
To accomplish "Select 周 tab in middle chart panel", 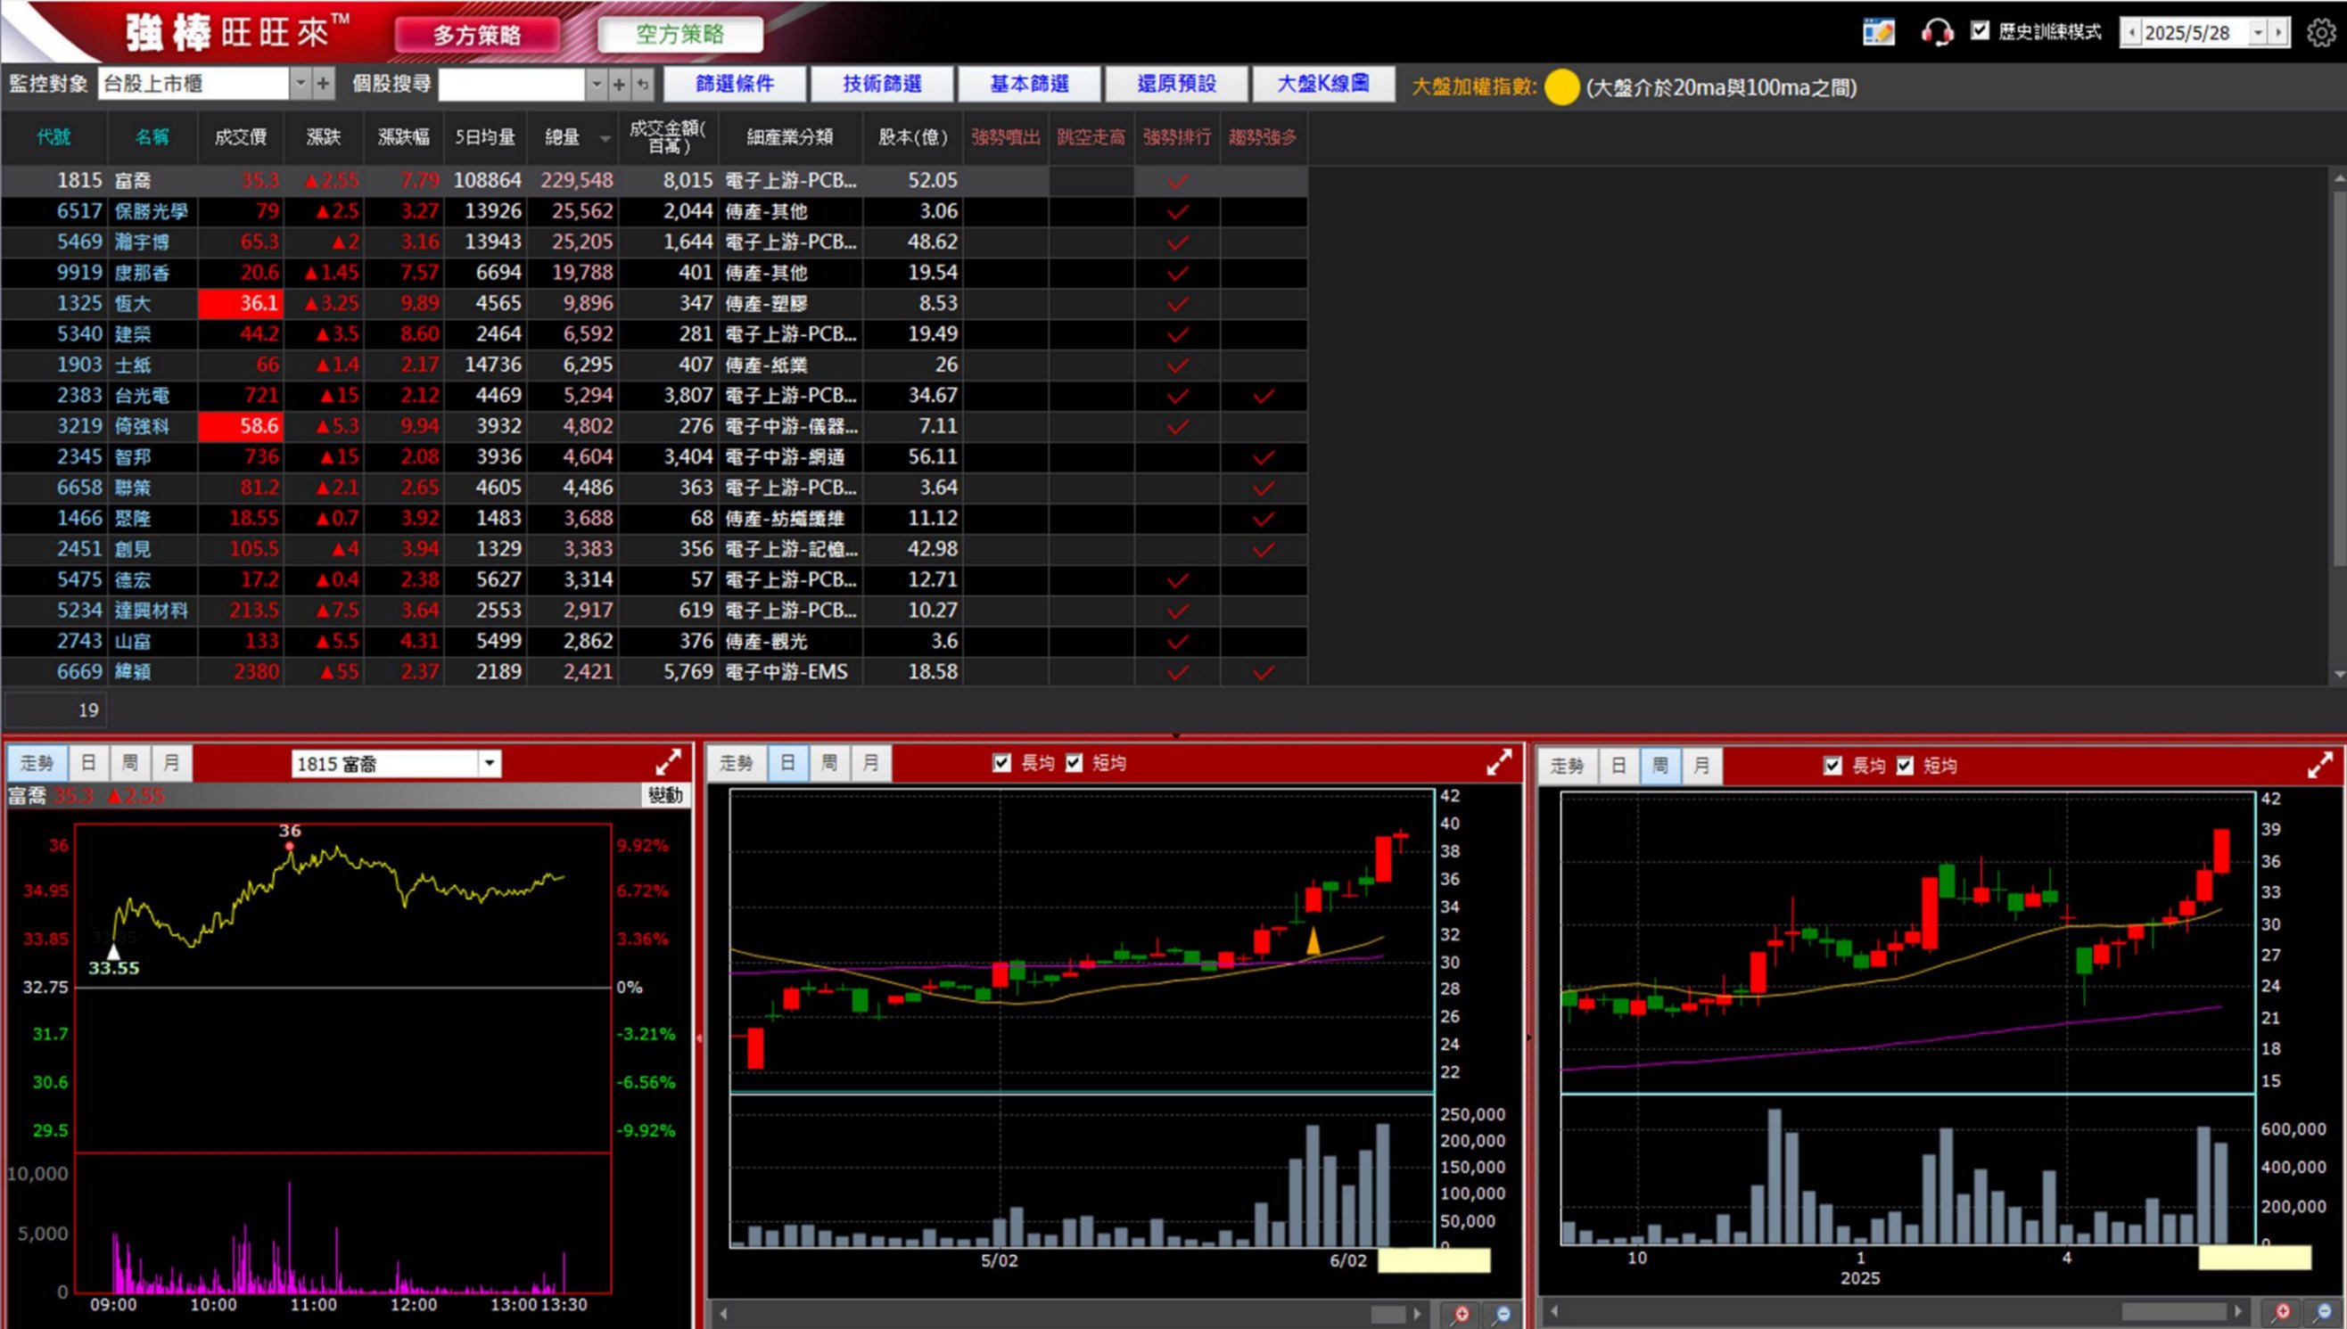I will pyautogui.click(x=829, y=762).
